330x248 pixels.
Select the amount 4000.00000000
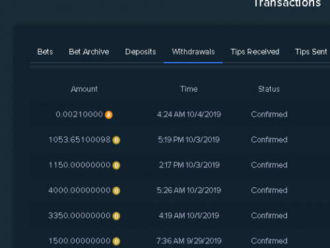tap(79, 190)
